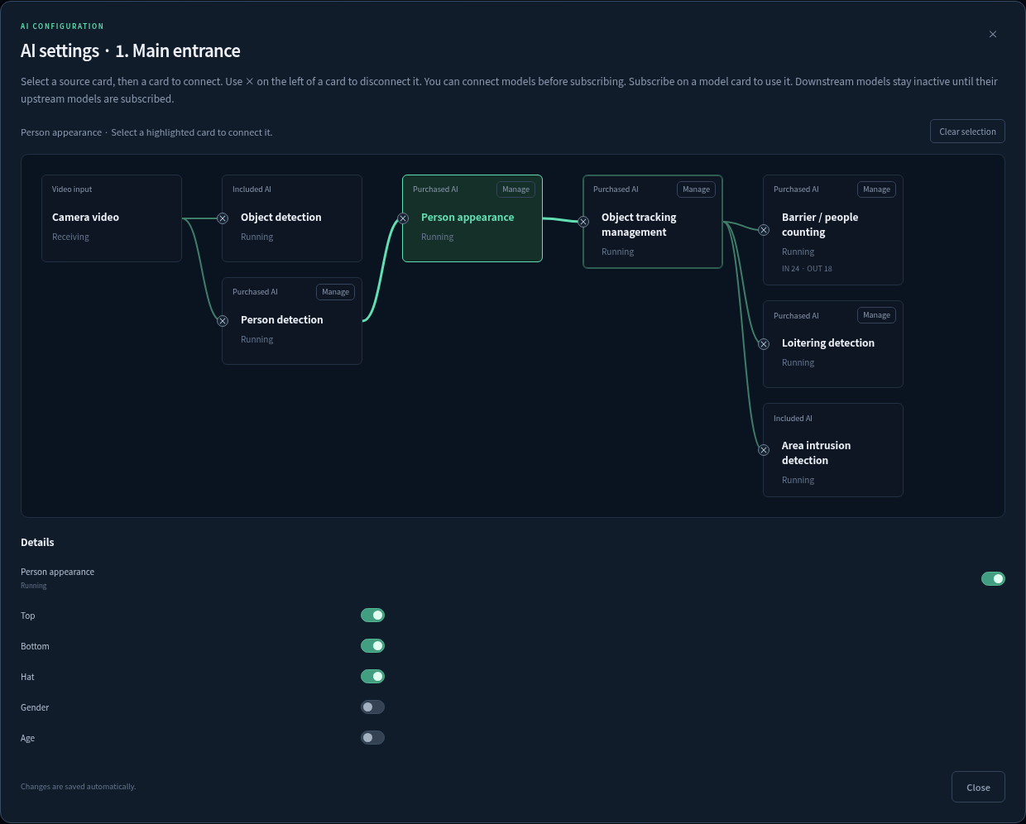
Task: Select the Person detection card
Action: 292,321
